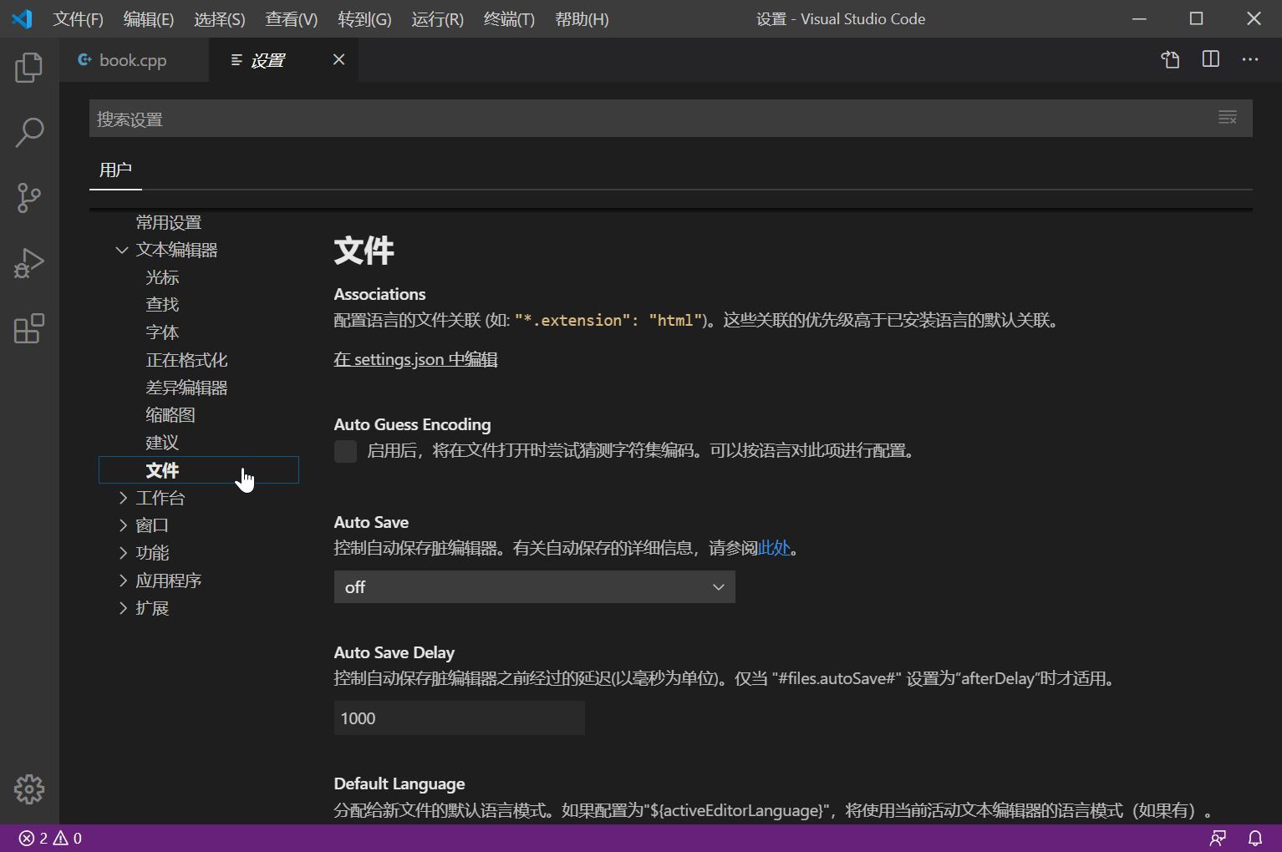The width and height of the screenshot is (1282, 852).
Task: Split the editor to the right
Action: [x=1211, y=59]
